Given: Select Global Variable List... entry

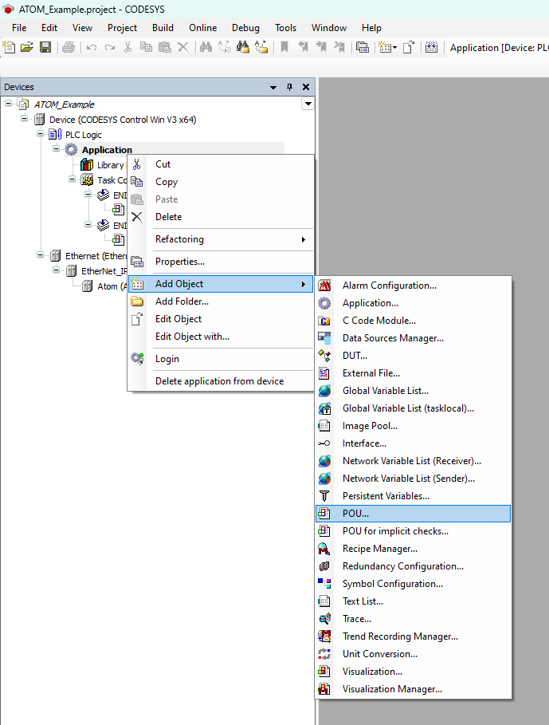Looking at the screenshot, I should (x=414, y=391).
